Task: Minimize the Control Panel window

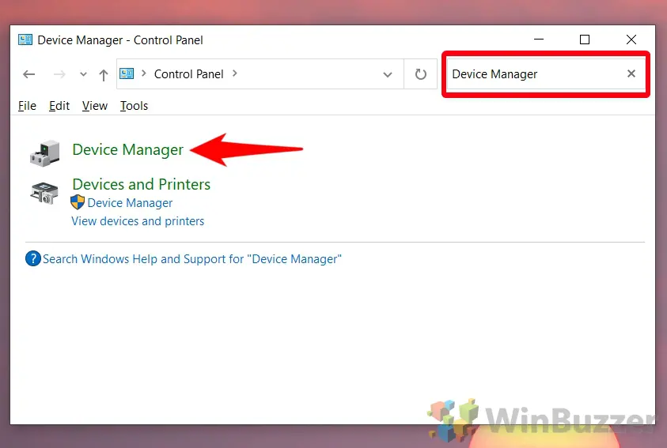Action: click(x=539, y=39)
